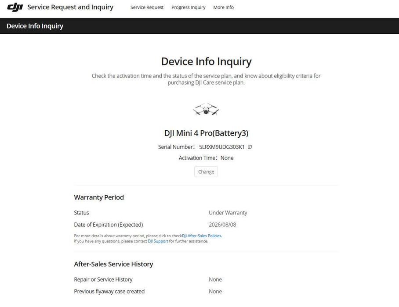
Task: Click the DJI Mini 4 Pro(Battery3) name
Action: [207, 133]
